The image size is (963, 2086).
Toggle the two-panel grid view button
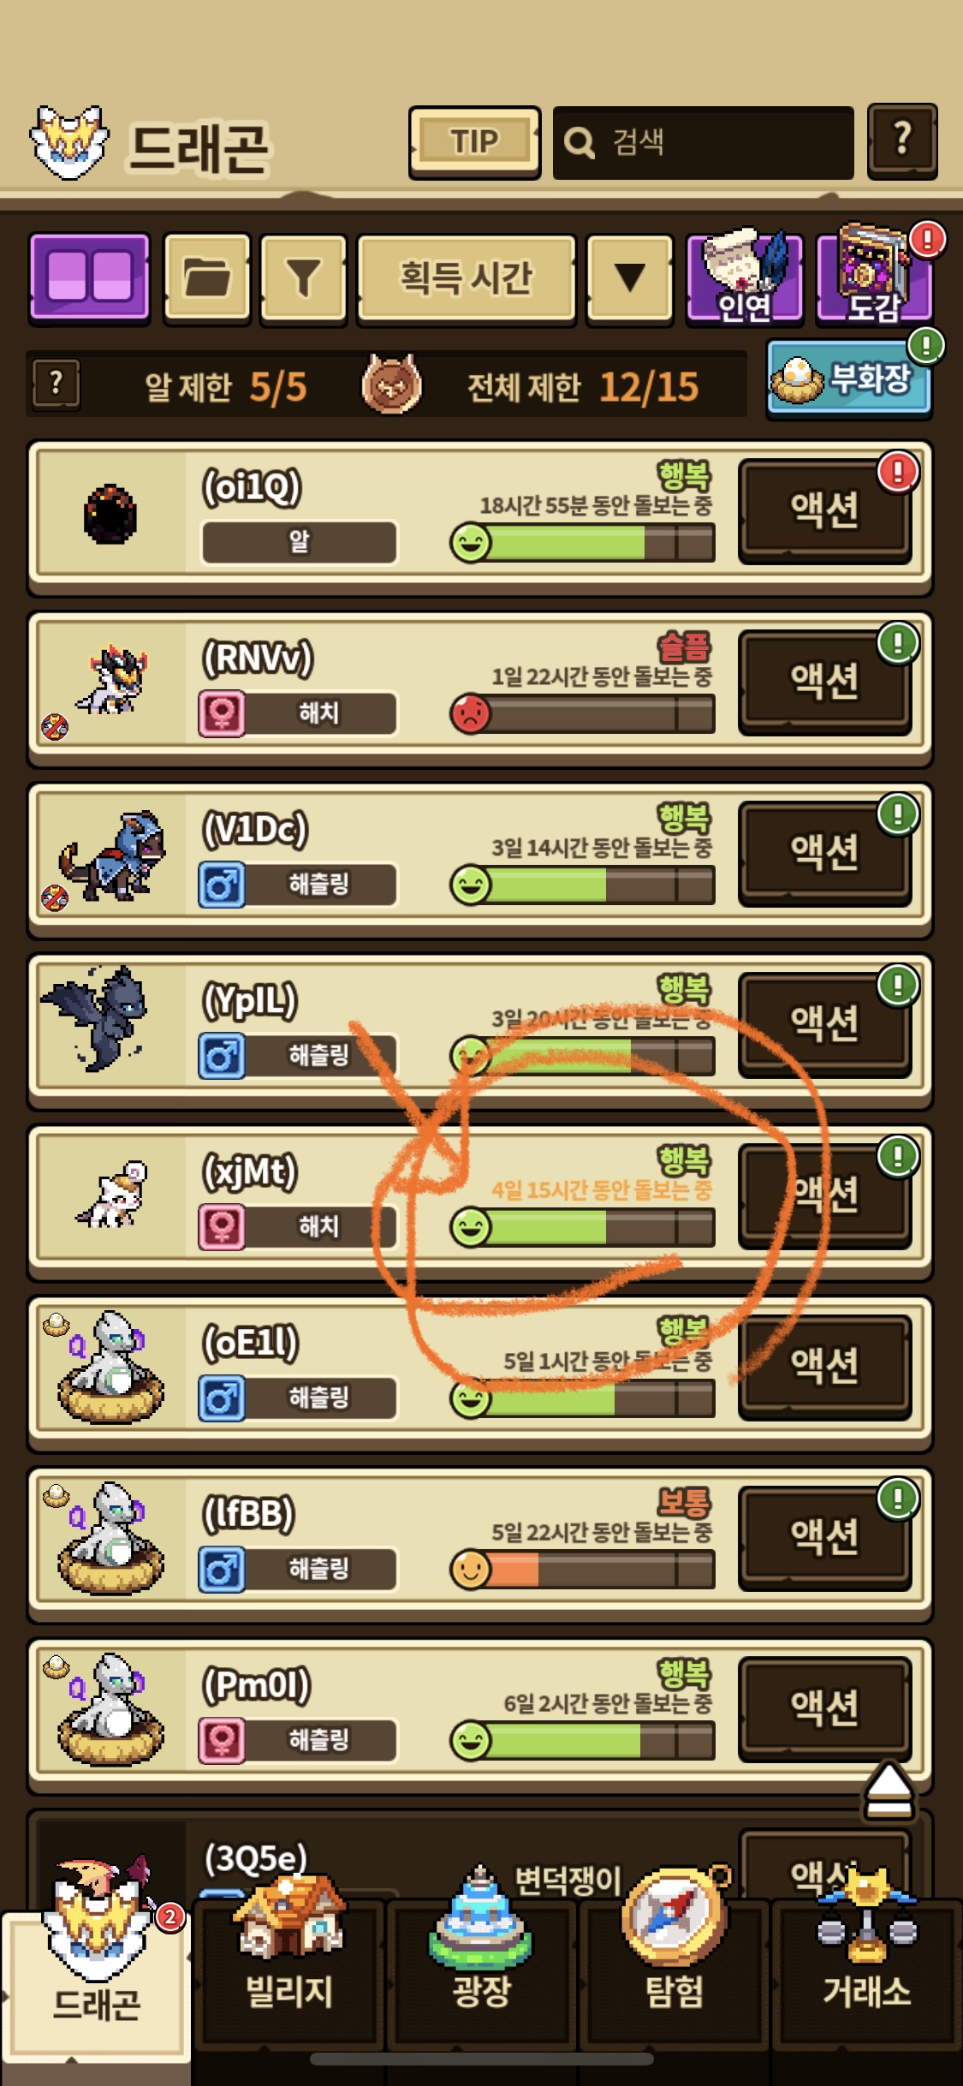[x=90, y=279]
